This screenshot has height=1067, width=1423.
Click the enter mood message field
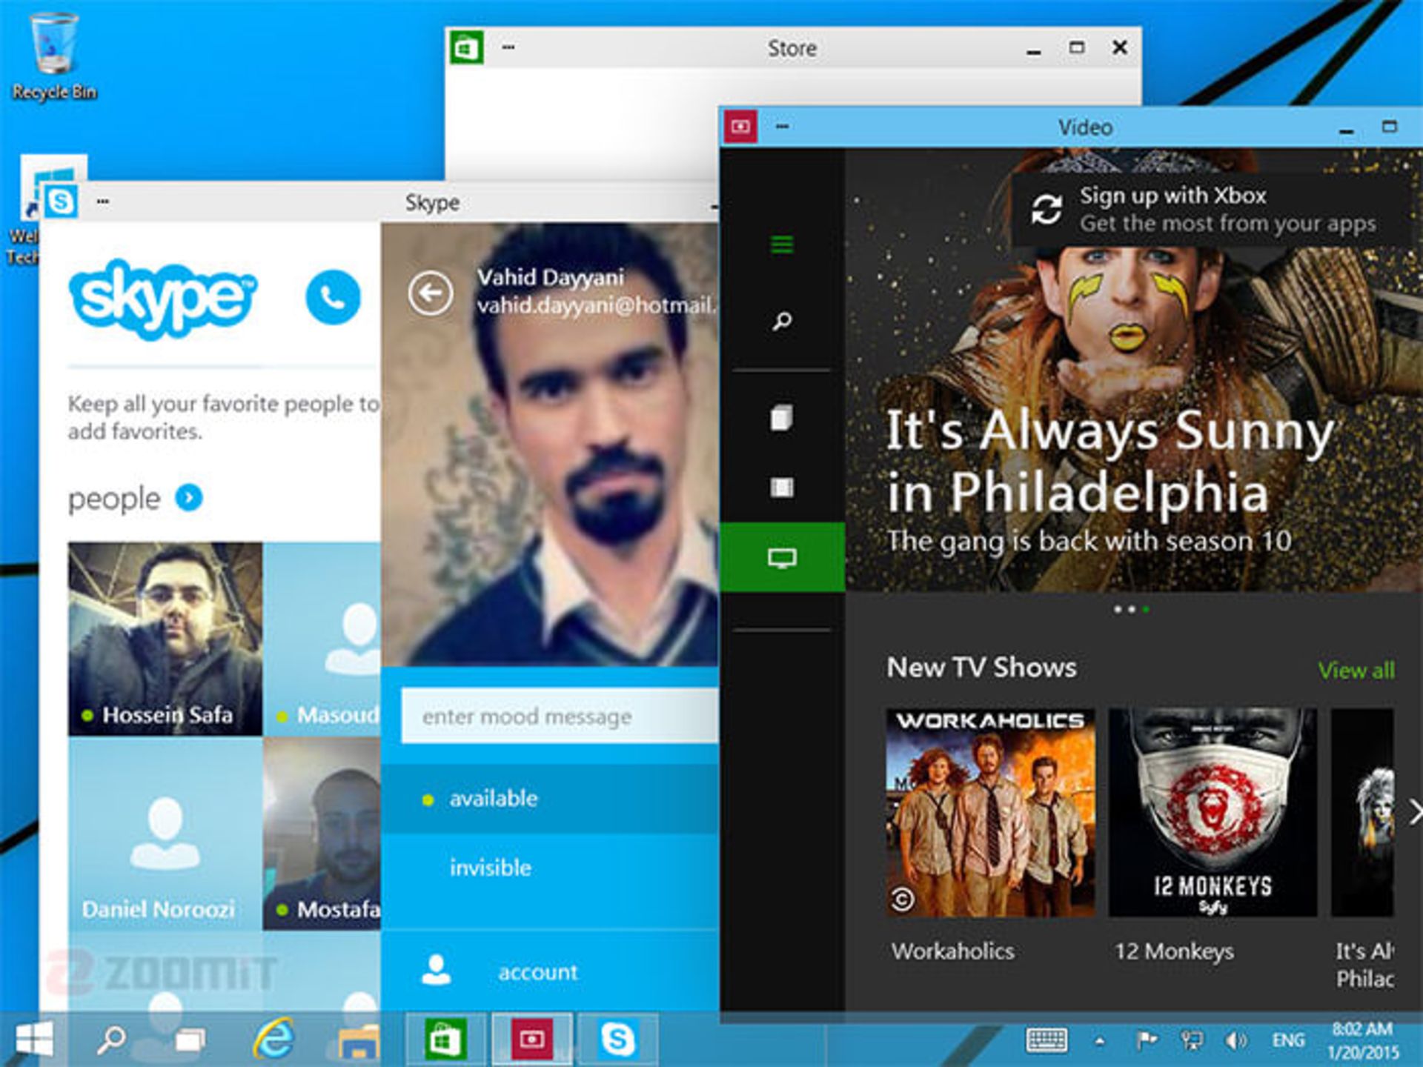[x=560, y=716]
